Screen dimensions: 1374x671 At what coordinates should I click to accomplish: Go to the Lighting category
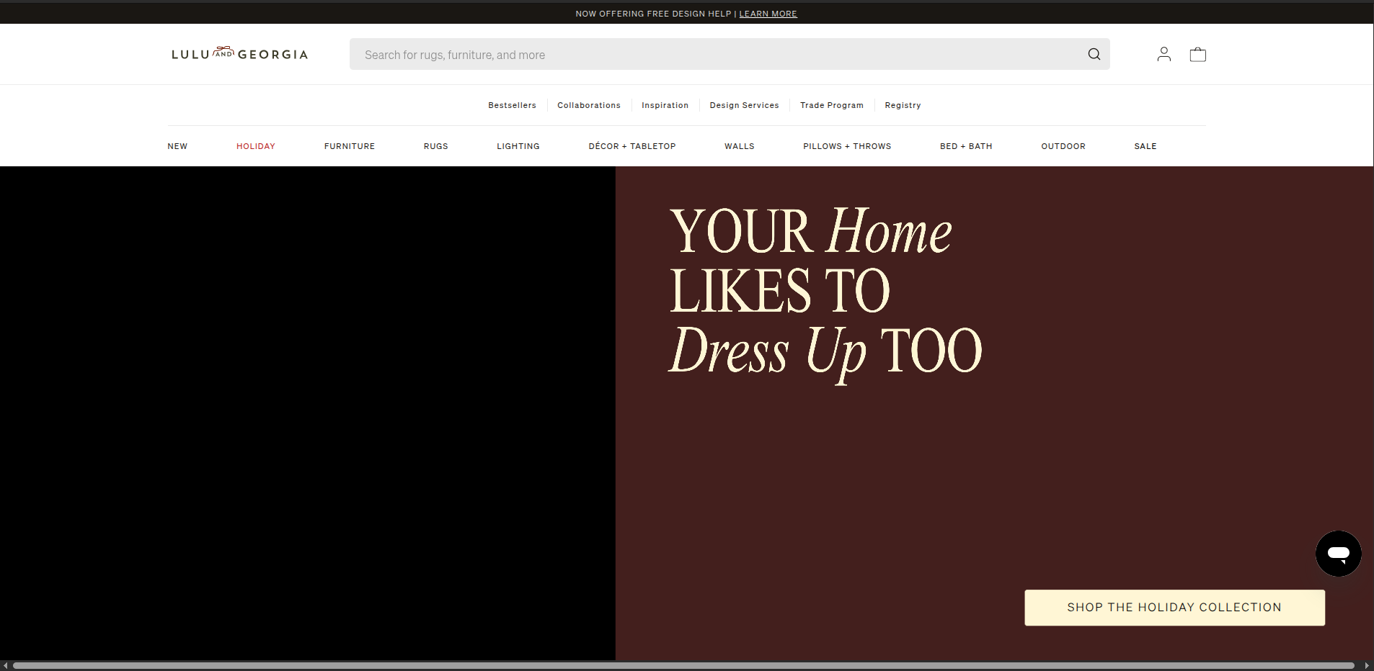click(x=518, y=146)
